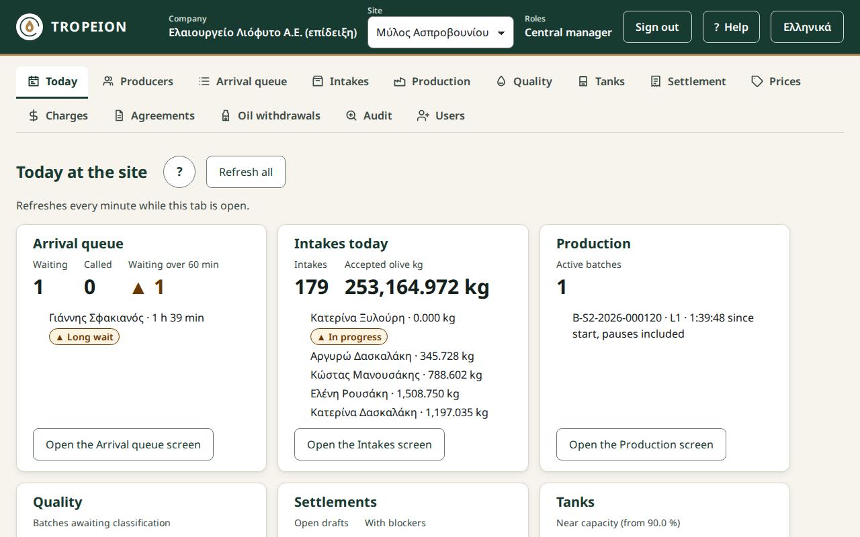The height and width of the screenshot is (537, 860).
Task: Select the Audit tab
Action: click(369, 116)
